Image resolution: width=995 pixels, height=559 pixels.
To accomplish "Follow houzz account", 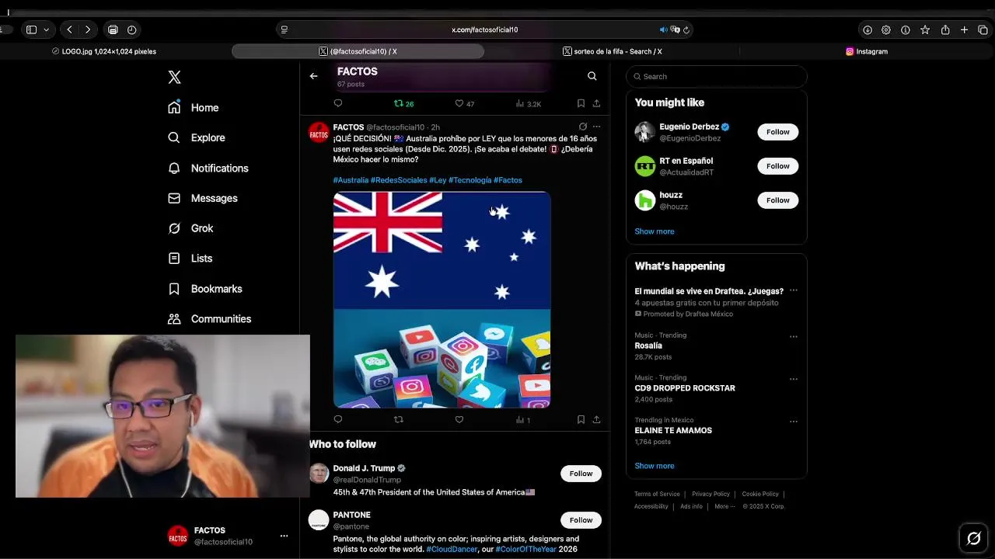I will click(x=777, y=200).
